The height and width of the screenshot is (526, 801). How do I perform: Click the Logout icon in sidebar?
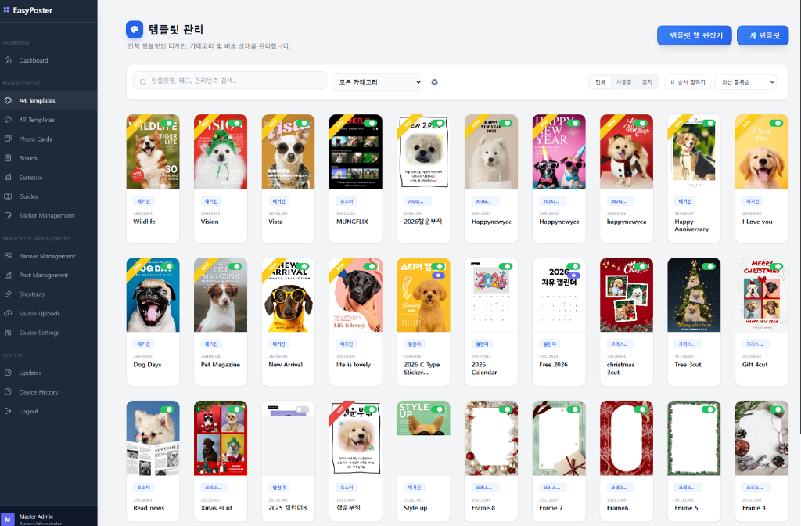coord(8,411)
